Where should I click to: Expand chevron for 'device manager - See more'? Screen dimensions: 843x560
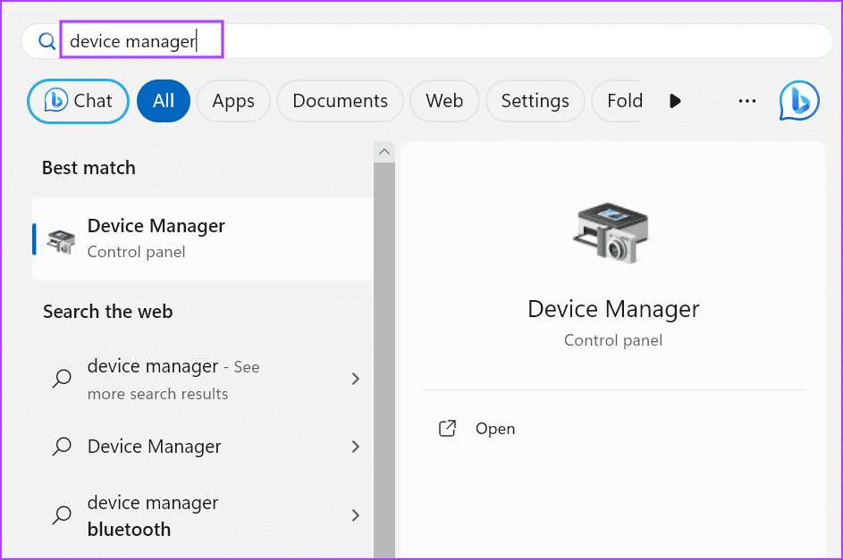[x=356, y=379]
